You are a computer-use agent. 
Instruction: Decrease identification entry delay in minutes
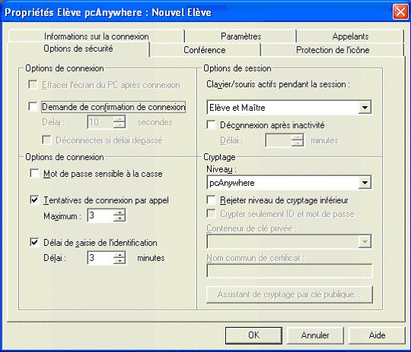(119, 261)
